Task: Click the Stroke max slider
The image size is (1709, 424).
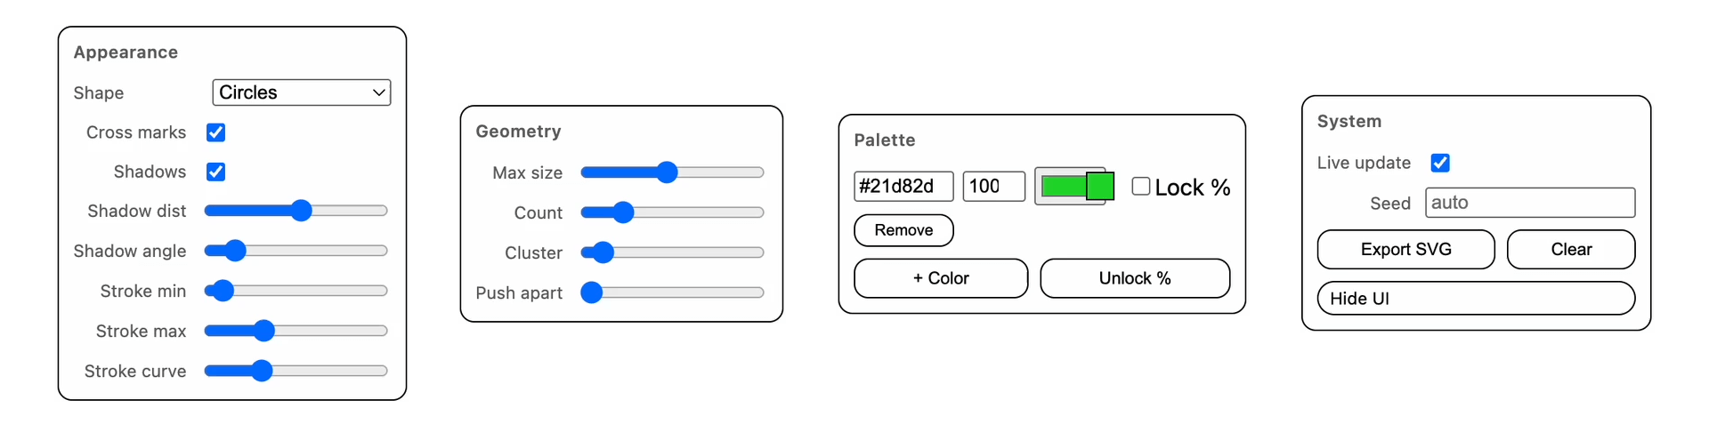Action: point(296,331)
